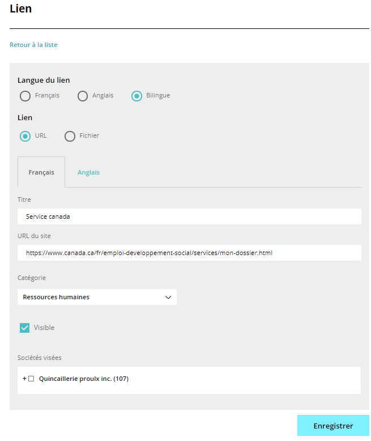Viewport: 371px width, 441px height.
Task: Uncheck the Visible checkbox
Action: [x=24, y=328]
